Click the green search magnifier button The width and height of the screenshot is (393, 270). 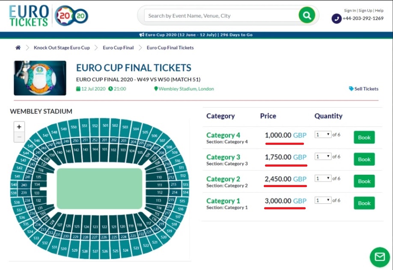point(307,15)
